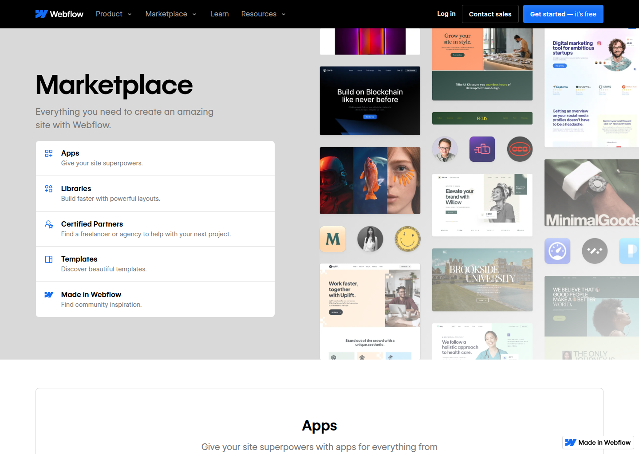Viewport: 639px width, 454px height.
Task: Click the Made in Webflow badge
Action: [x=598, y=442]
